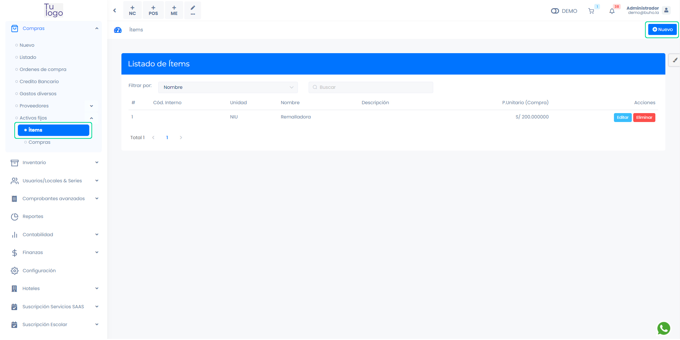
Task: Click the Nuevo button to add item
Action: (x=662, y=30)
